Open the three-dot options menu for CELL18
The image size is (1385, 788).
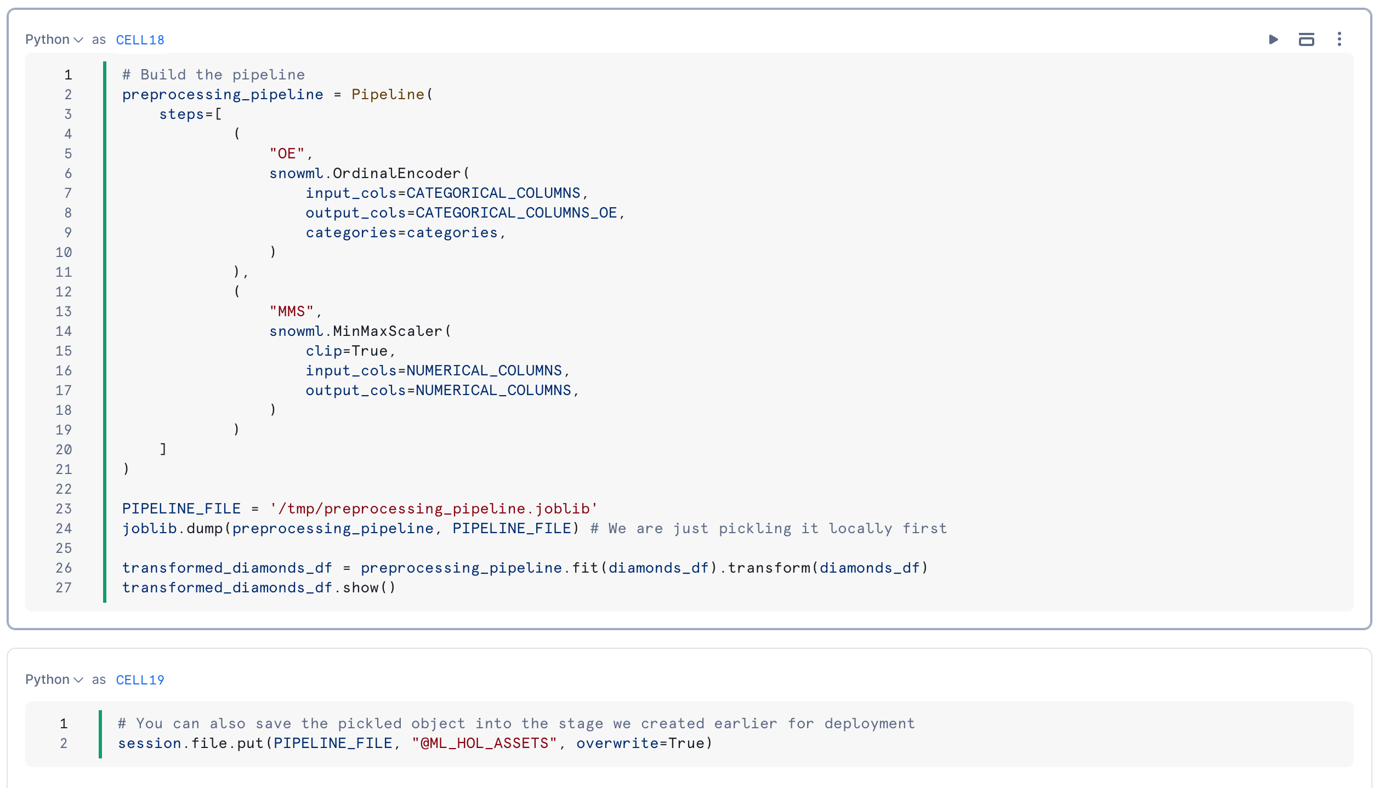pyautogui.click(x=1339, y=39)
